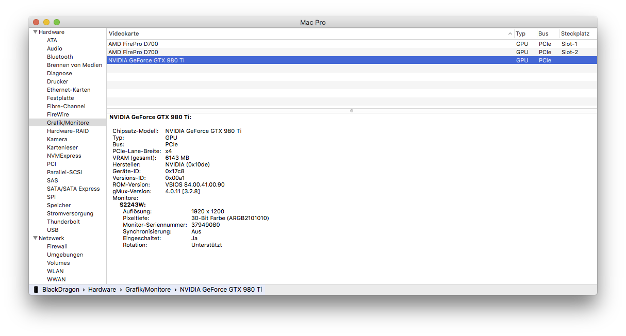Collapse the Hardware section disclosure triangle
The height and width of the screenshot is (336, 626).
point(35,32)
